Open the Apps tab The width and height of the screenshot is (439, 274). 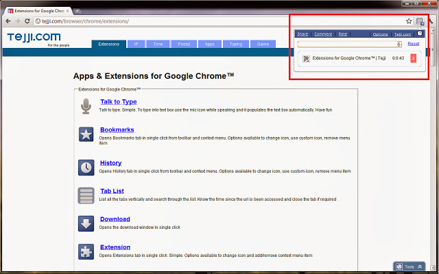click(x=210, y=44)
